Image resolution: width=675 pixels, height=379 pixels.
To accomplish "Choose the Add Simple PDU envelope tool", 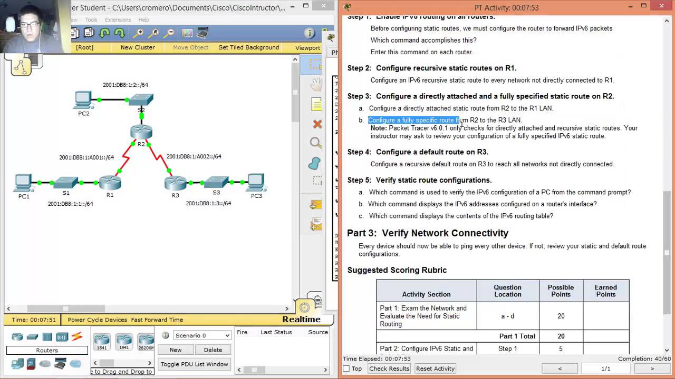I will tap(315, 205).
